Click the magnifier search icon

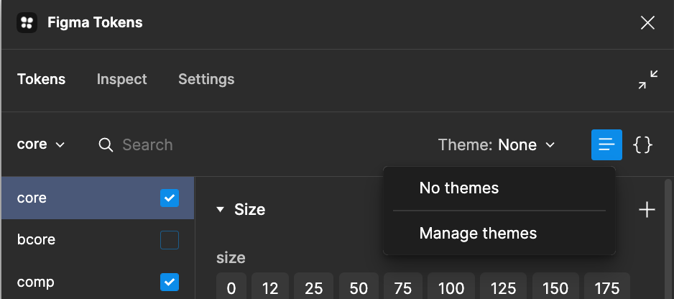pos(106,145)
